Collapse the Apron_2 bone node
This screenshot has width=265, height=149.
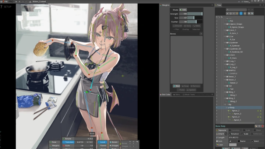pos(229,111)
